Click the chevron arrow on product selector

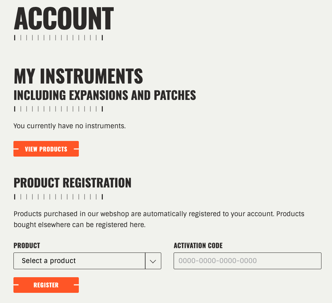click(153, 261)
